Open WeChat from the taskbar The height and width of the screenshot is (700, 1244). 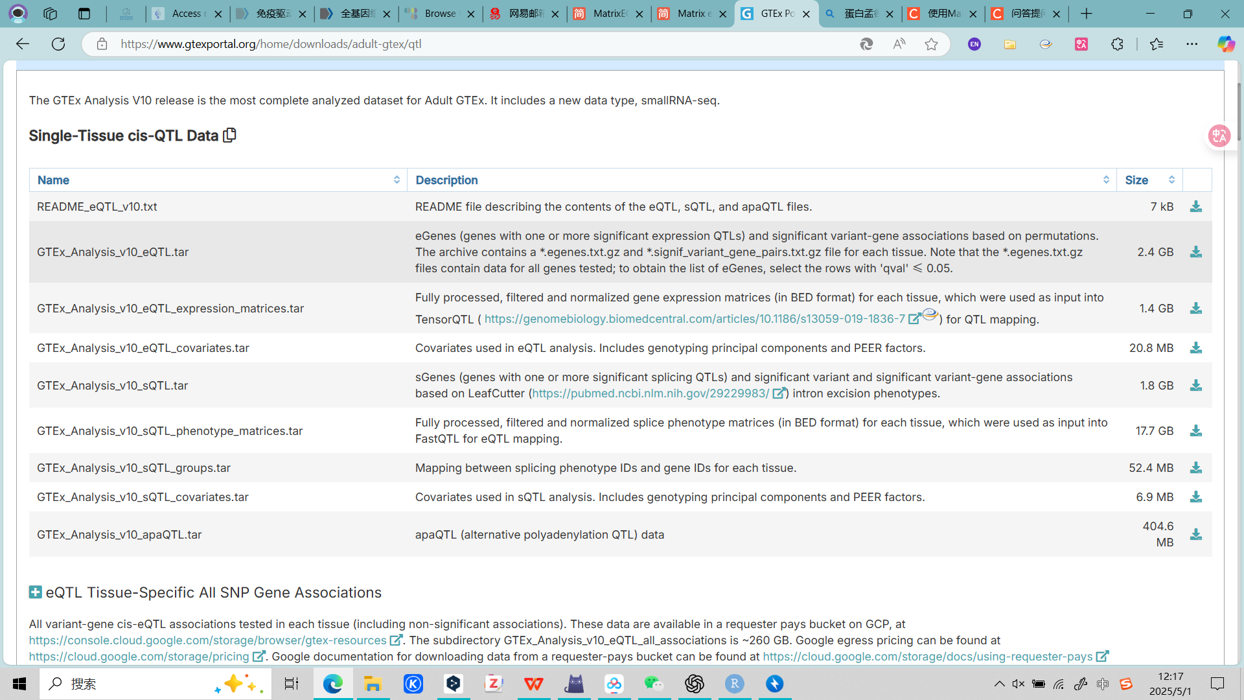point(654,684)
